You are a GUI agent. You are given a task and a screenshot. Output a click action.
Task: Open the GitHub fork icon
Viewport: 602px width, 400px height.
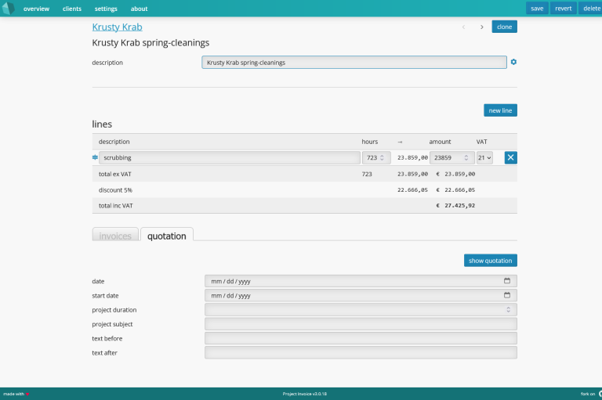pos(600,394)
